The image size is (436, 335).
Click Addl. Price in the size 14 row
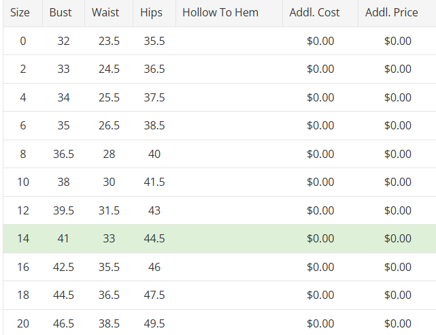[397, 239]
